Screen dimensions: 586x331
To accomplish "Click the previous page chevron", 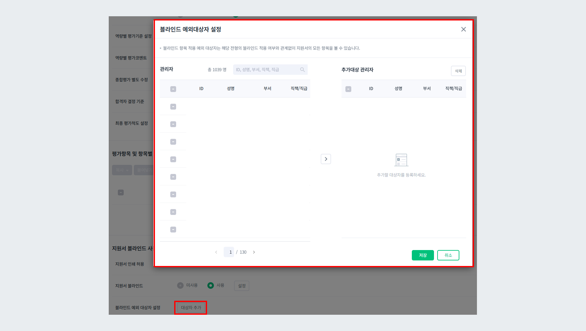I will pos(216,252).
